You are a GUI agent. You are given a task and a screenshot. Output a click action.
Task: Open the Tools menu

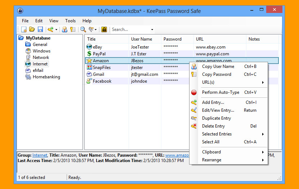click(x=70, y=21)
